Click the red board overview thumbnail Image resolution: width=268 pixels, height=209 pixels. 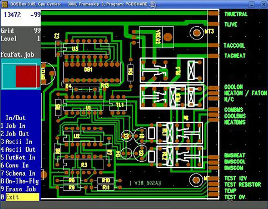(x=28, y=76)
